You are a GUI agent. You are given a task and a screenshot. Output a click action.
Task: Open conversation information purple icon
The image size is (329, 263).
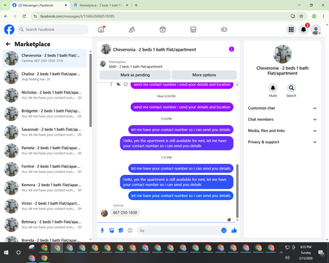coord(232,49)
